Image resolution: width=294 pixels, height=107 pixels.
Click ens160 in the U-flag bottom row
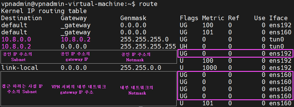pos(280,103)
